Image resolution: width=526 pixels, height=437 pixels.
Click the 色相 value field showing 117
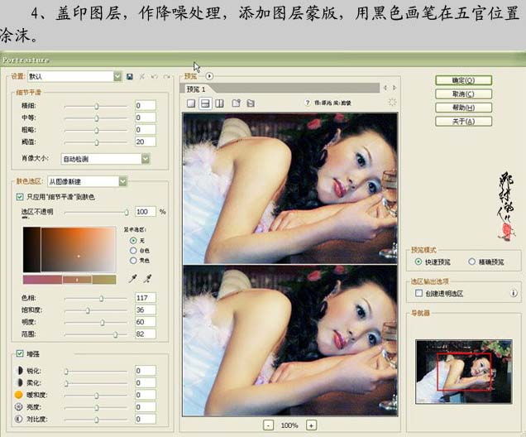146,298
